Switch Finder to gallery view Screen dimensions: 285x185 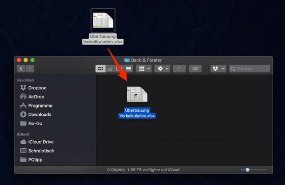128,69
